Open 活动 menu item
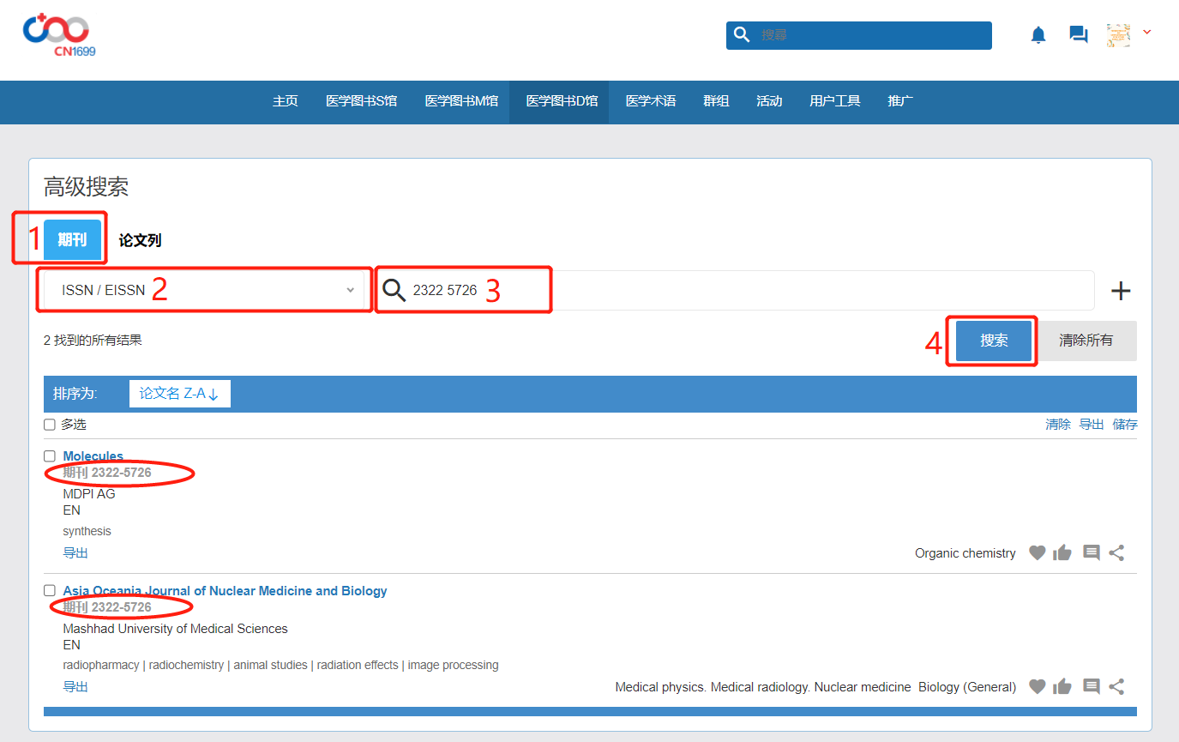The image size is (1179, 742). (769, 101)
